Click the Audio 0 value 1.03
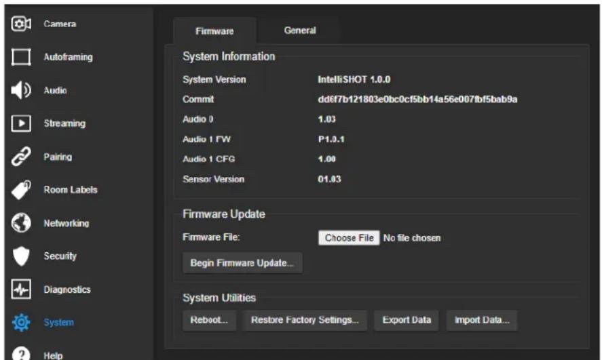 [326, 119]
